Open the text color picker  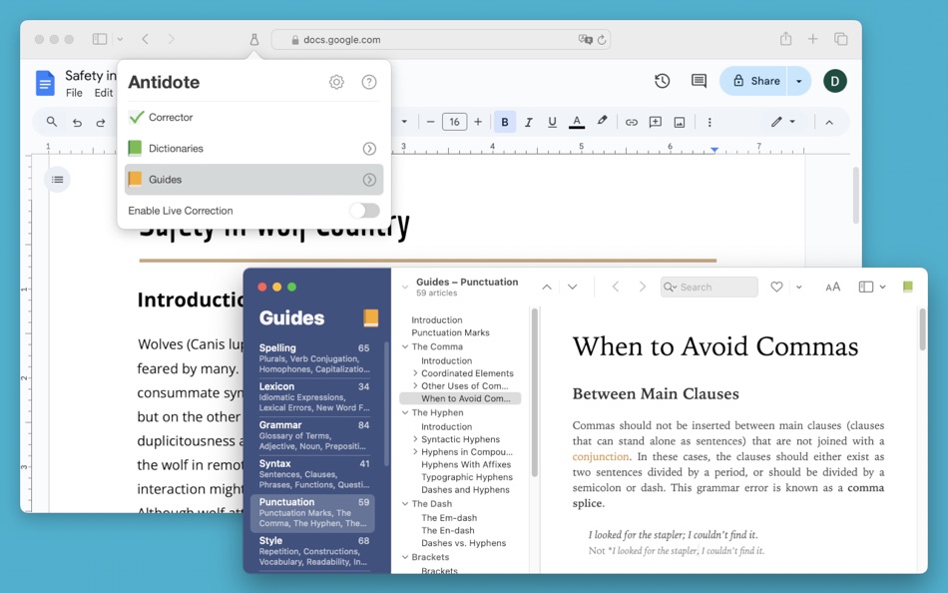pyautogui.click(x=577, y=122)
